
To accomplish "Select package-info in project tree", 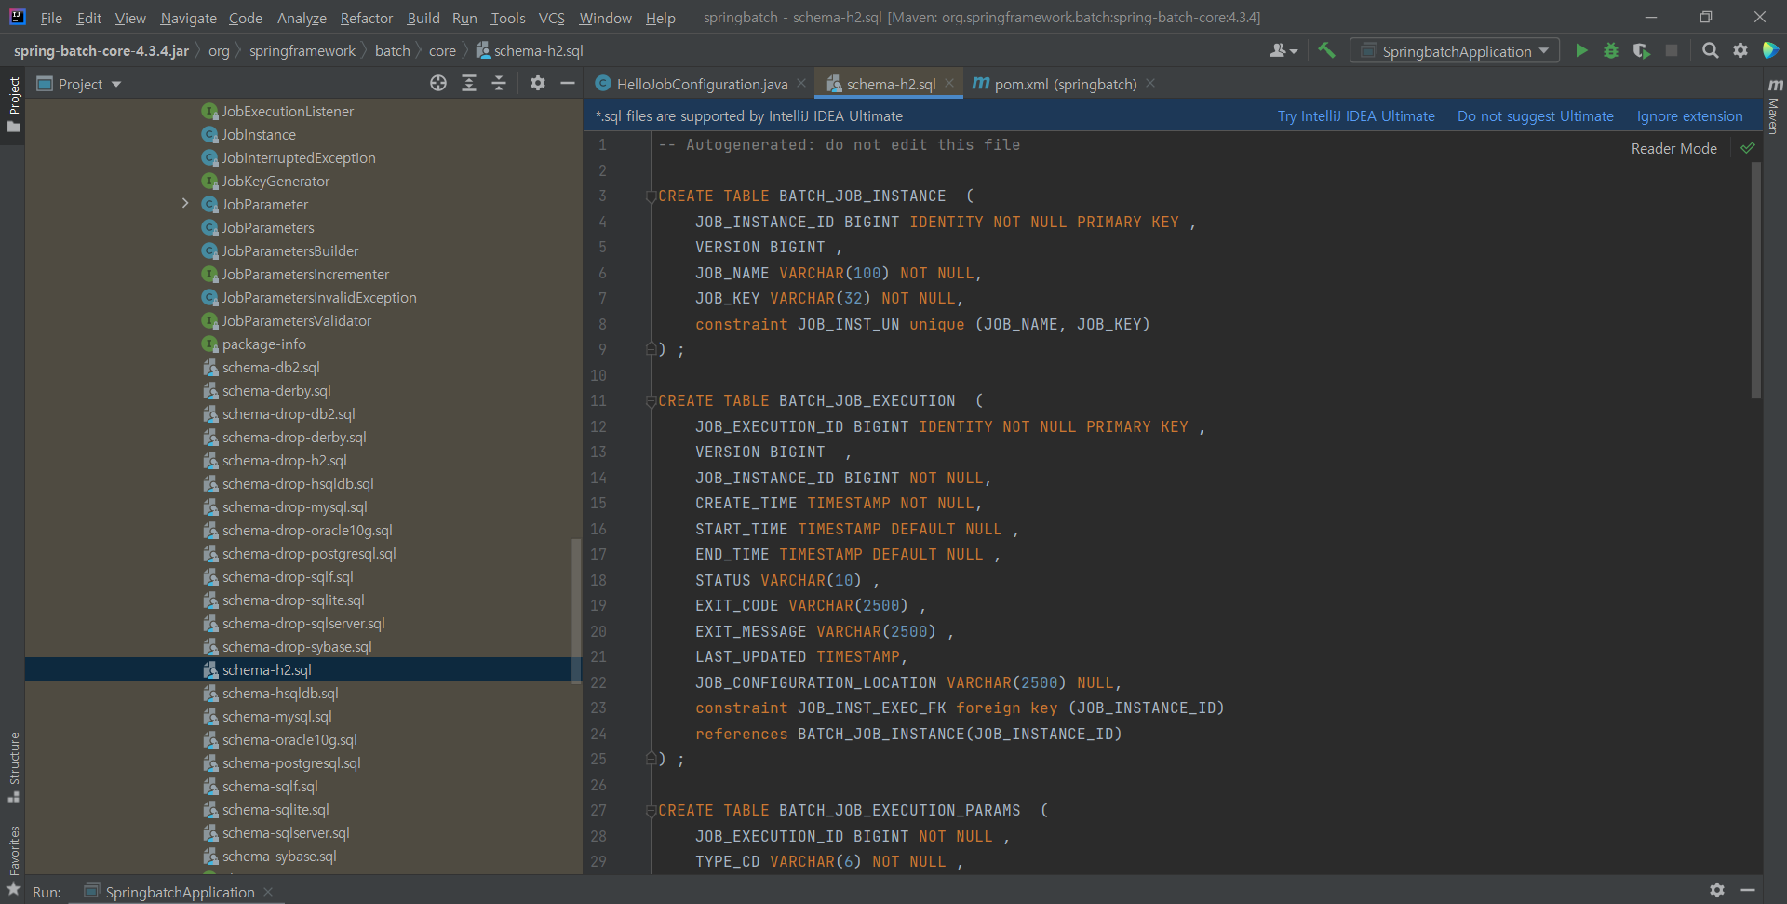I will tap(262, 344).
